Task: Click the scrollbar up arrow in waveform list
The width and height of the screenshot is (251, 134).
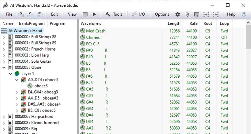Action: pos(248,23)
